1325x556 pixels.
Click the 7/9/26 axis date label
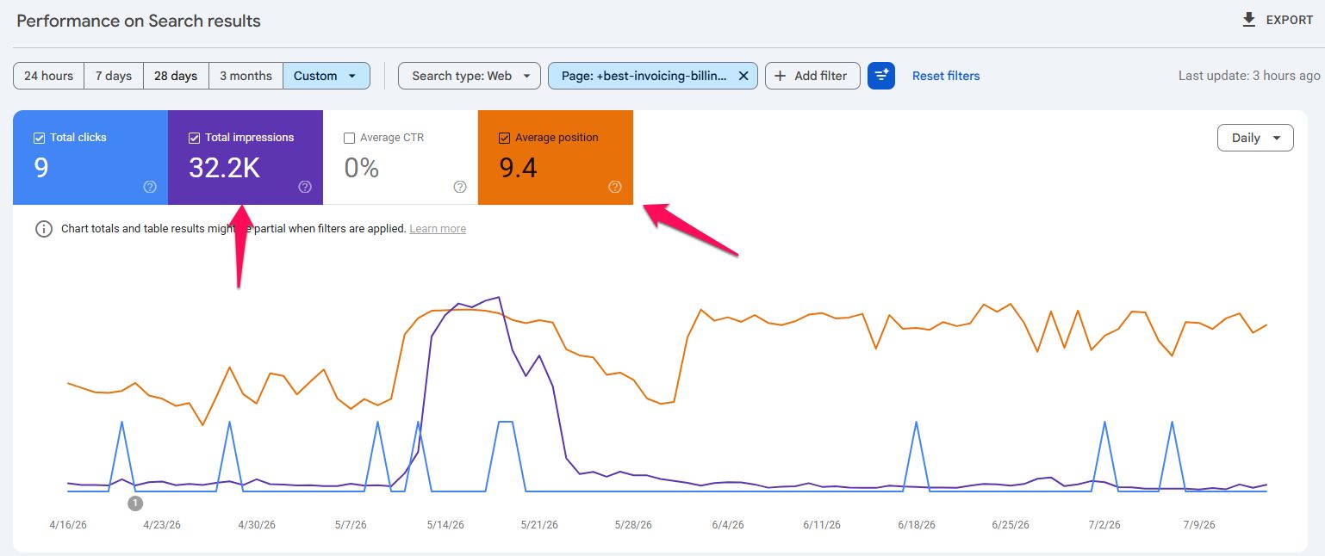pyautogui.click(x=1199, y=524)
